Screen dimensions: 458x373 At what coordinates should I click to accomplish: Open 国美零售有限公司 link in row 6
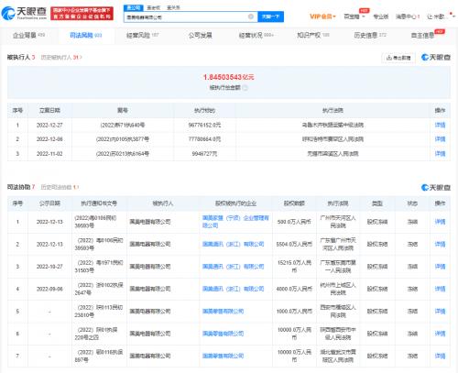(x=223, y=334)
